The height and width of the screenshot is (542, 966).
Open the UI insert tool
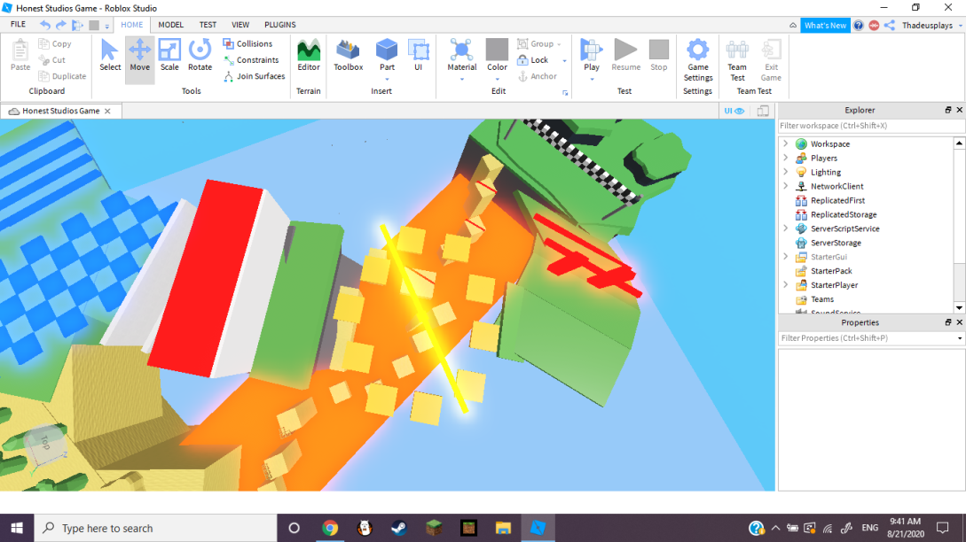click(x=418, y=55)
